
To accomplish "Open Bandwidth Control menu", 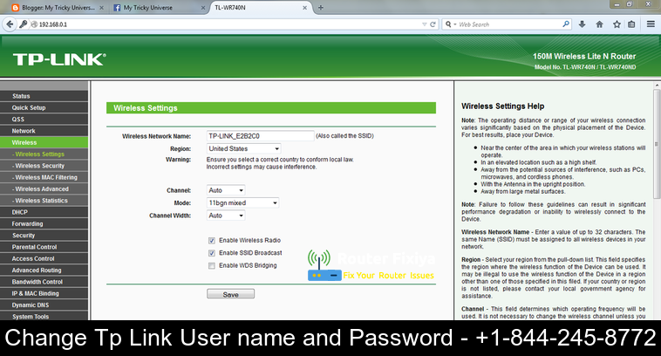I will coord(44,282).
